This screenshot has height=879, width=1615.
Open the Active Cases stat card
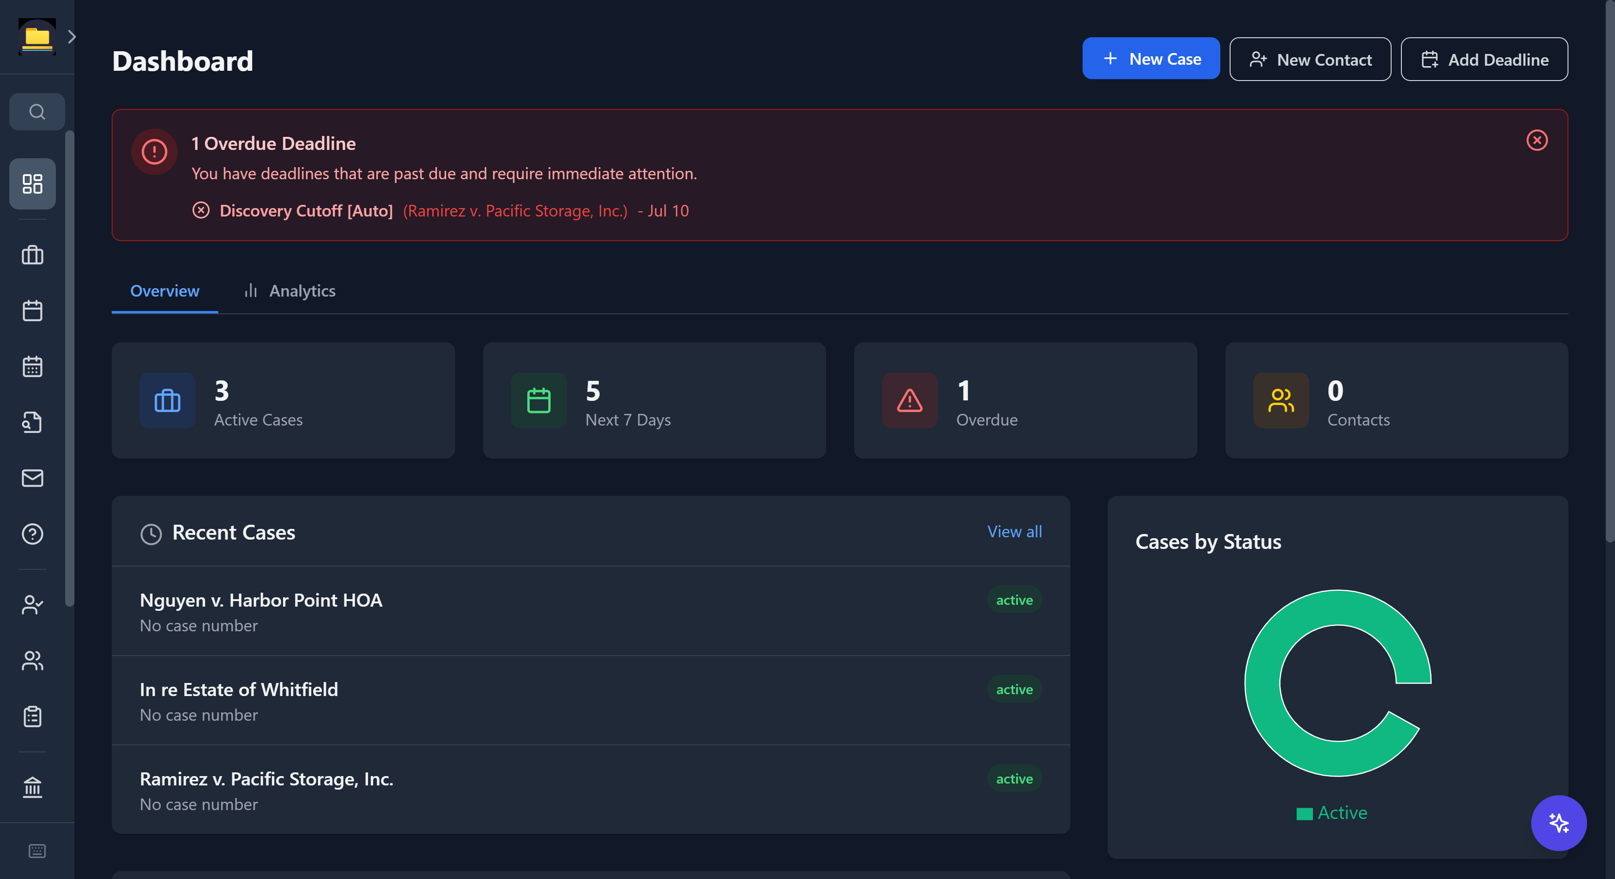283,400
